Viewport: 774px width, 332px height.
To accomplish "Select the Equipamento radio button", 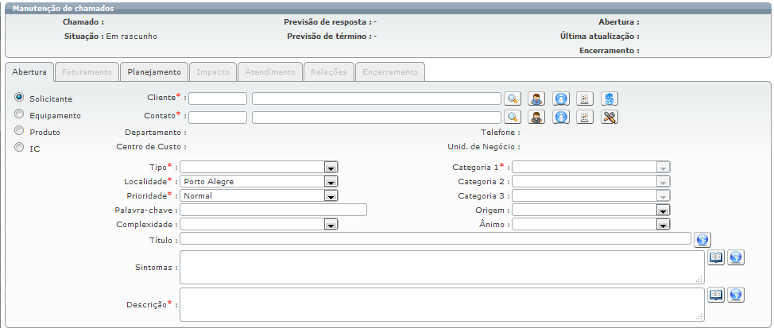I will click(19, 114).
